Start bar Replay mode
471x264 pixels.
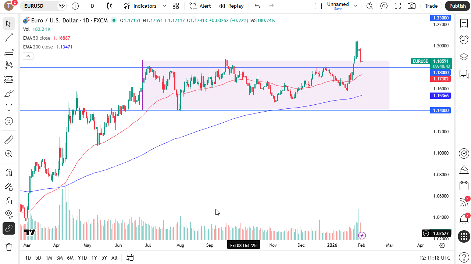coord(231,6)
